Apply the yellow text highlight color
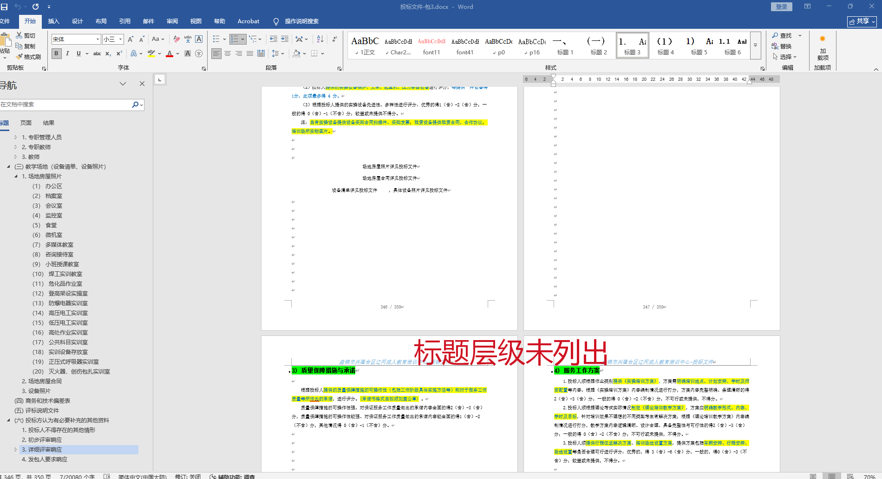 (x=151, y=53)
